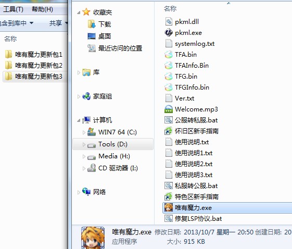Viewport: 292px width, 249px height.
Task: Select folder 唯有魔力更新包2 in back window
Action: [33, 66]
